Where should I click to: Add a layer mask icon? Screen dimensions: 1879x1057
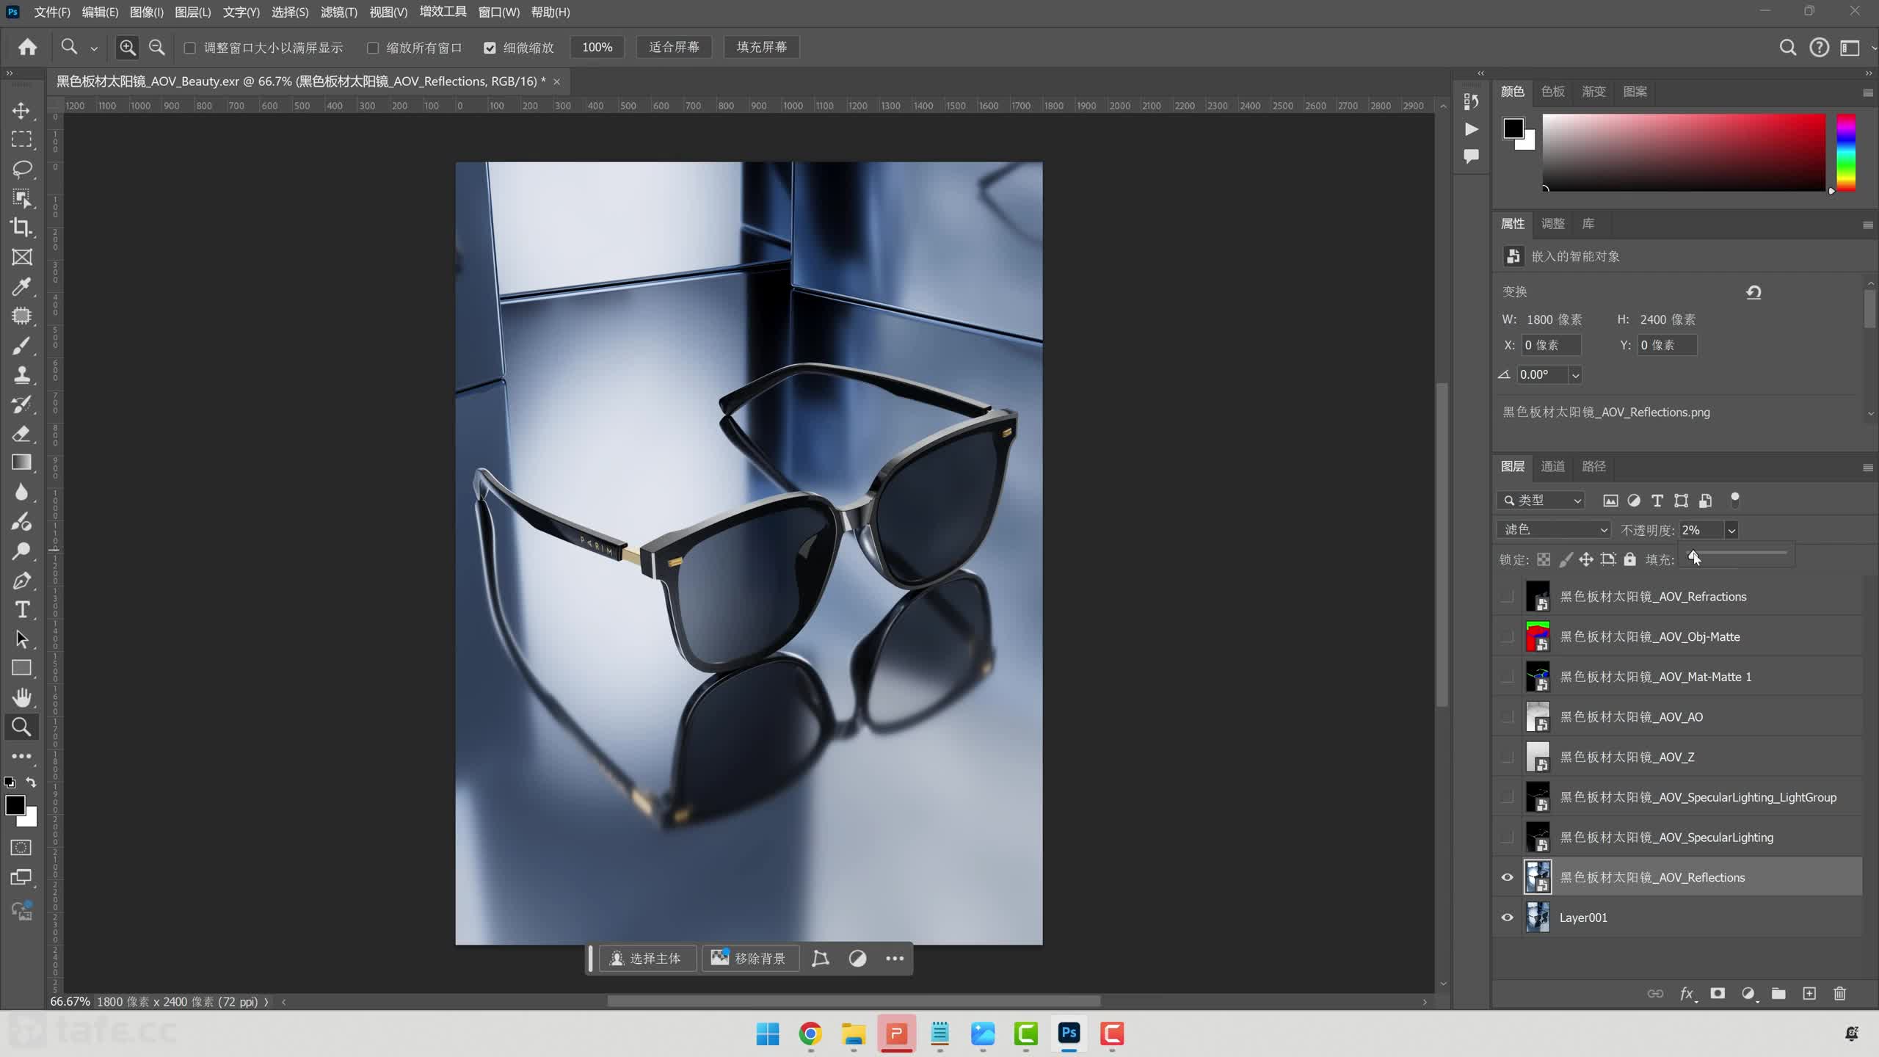1718,993
